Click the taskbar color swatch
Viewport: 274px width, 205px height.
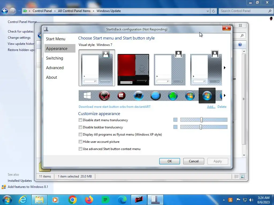point(175,127)
